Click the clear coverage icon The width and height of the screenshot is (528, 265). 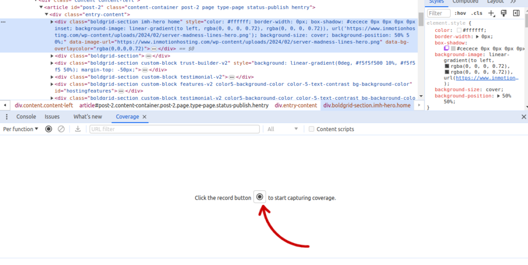point(61,129)
